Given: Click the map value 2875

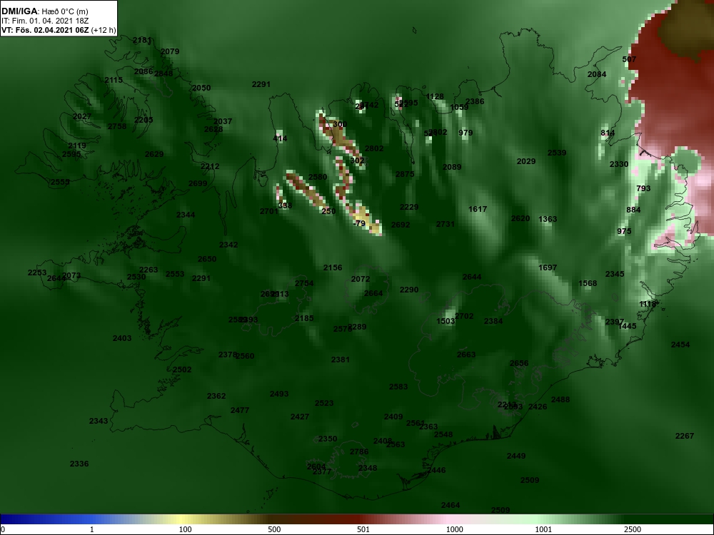Looking at the screenshot, I should click(x=405, y=174).
